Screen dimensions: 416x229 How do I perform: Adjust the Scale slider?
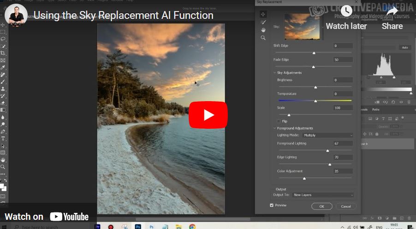click(x=289, y=115)
